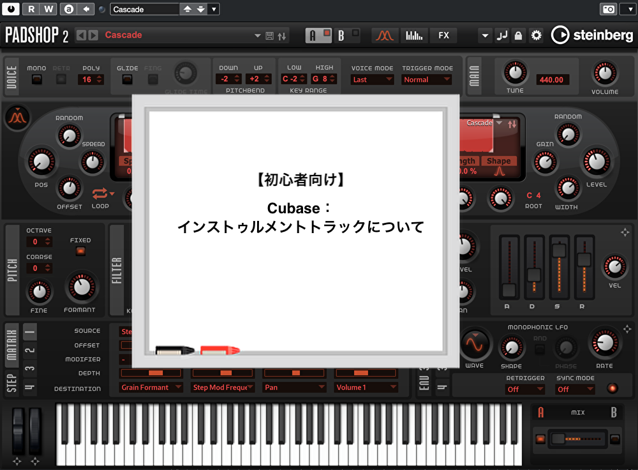Toggle the lock icon
Screen dimensions: 638x470
(518, 36)
